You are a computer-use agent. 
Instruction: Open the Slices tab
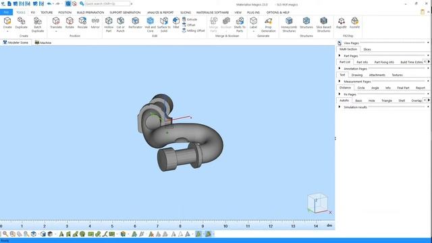click(x=367, y=49)
